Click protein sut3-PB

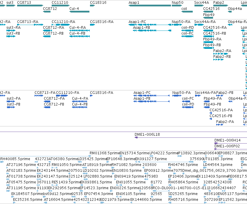(14, 104)
